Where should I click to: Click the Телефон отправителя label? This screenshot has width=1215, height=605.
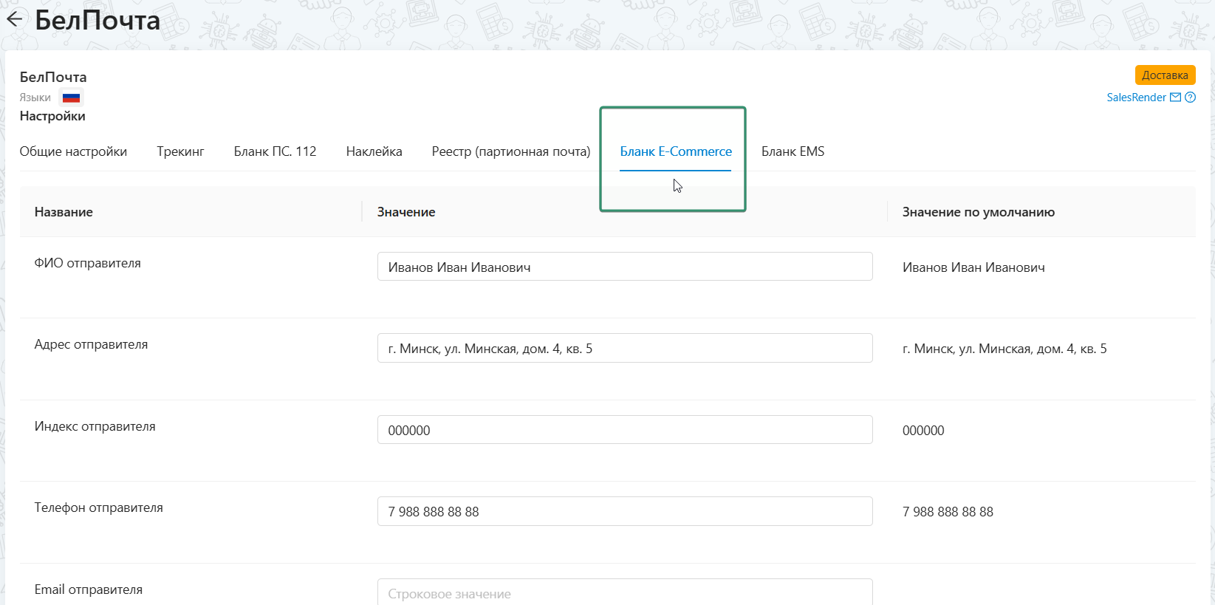coord(99,507)
